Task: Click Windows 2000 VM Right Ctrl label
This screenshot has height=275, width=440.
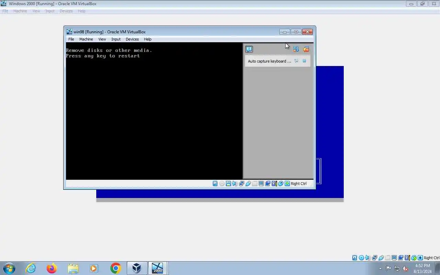Action: [432, 258]
